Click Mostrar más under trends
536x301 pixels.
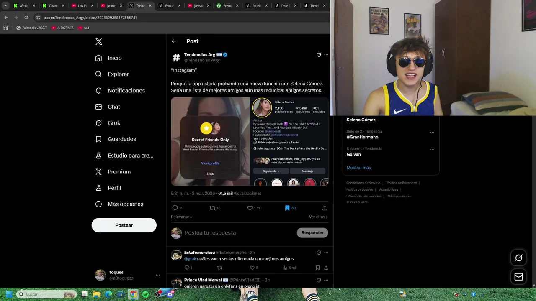[x=358, y=168]
